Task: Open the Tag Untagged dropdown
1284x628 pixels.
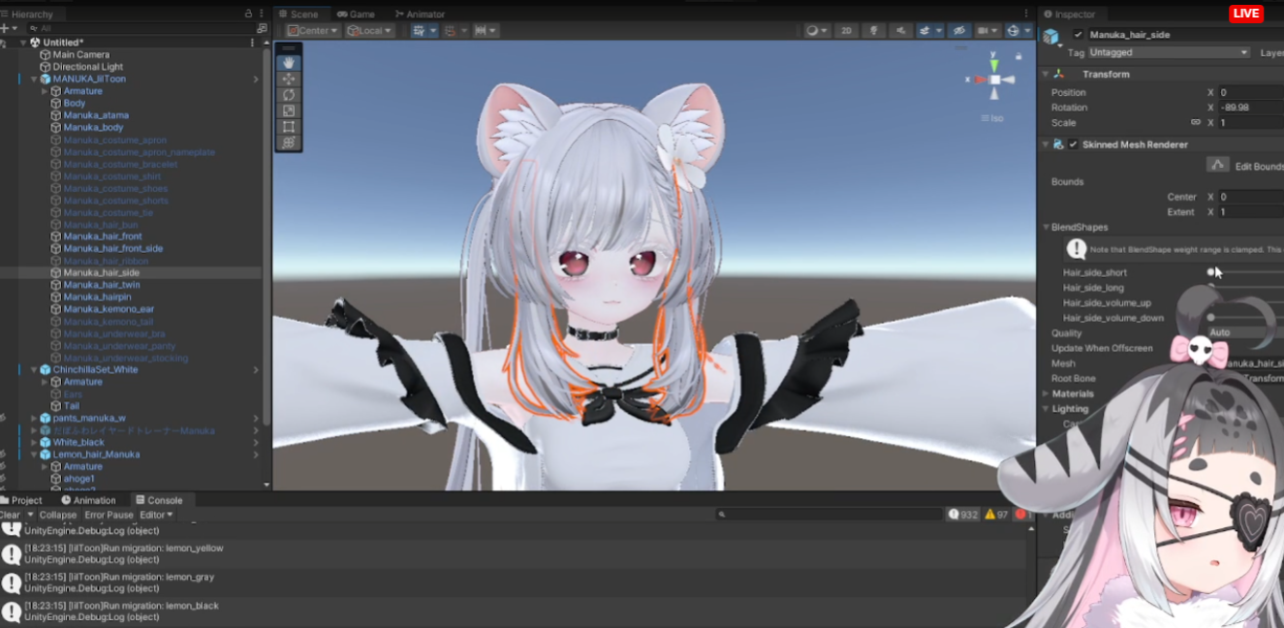Action: point(1169,52)
